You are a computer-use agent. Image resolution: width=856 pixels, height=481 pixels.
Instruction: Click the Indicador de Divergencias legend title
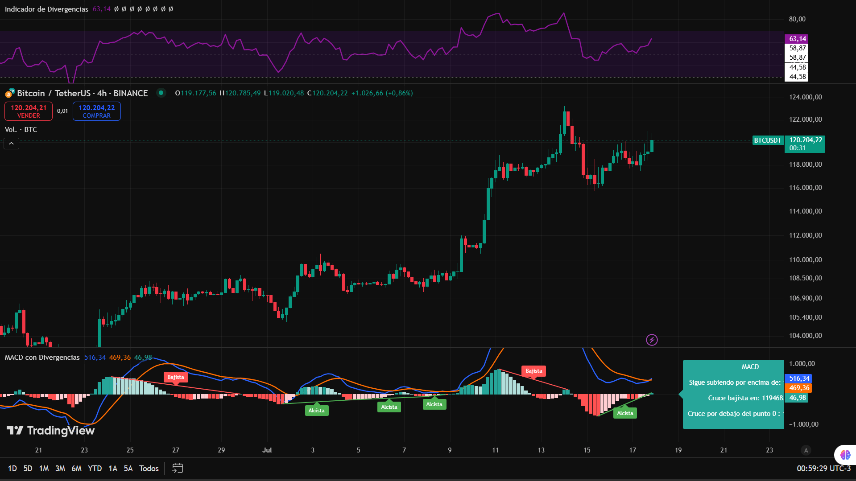pos(46,9)
